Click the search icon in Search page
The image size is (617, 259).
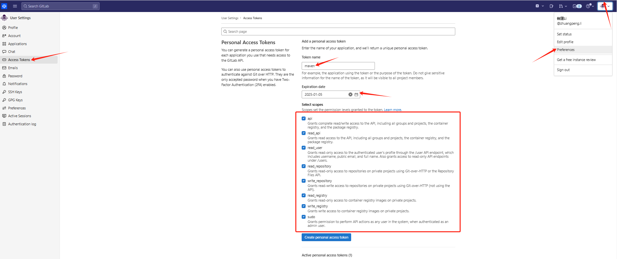[225, 31]
